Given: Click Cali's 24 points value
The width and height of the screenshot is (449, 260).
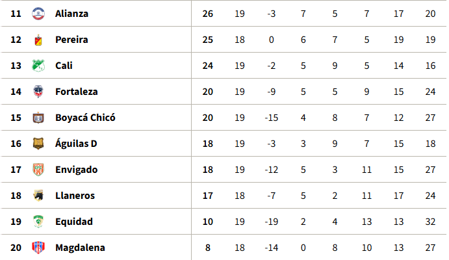Looking at the screenshot, I should pyautogui.click(x=207, y=66).
